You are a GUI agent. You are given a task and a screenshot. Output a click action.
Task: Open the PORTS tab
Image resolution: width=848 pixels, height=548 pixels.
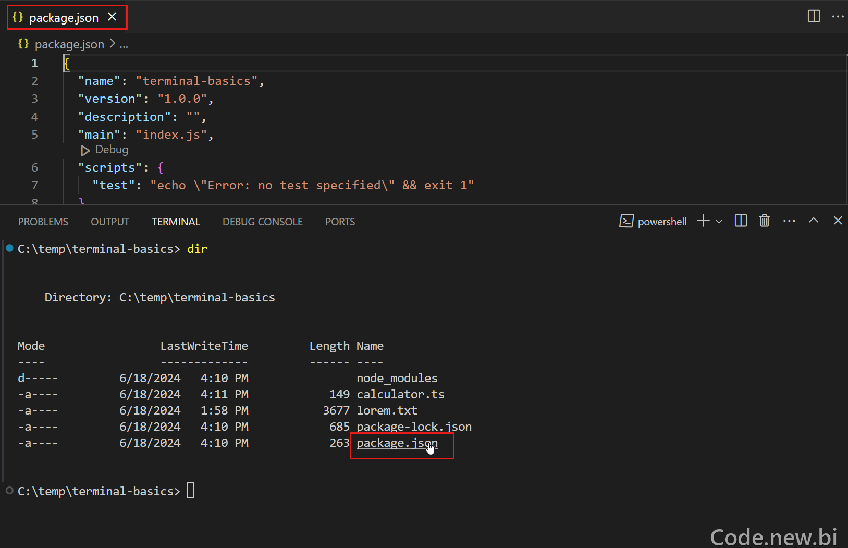(340, 222)
